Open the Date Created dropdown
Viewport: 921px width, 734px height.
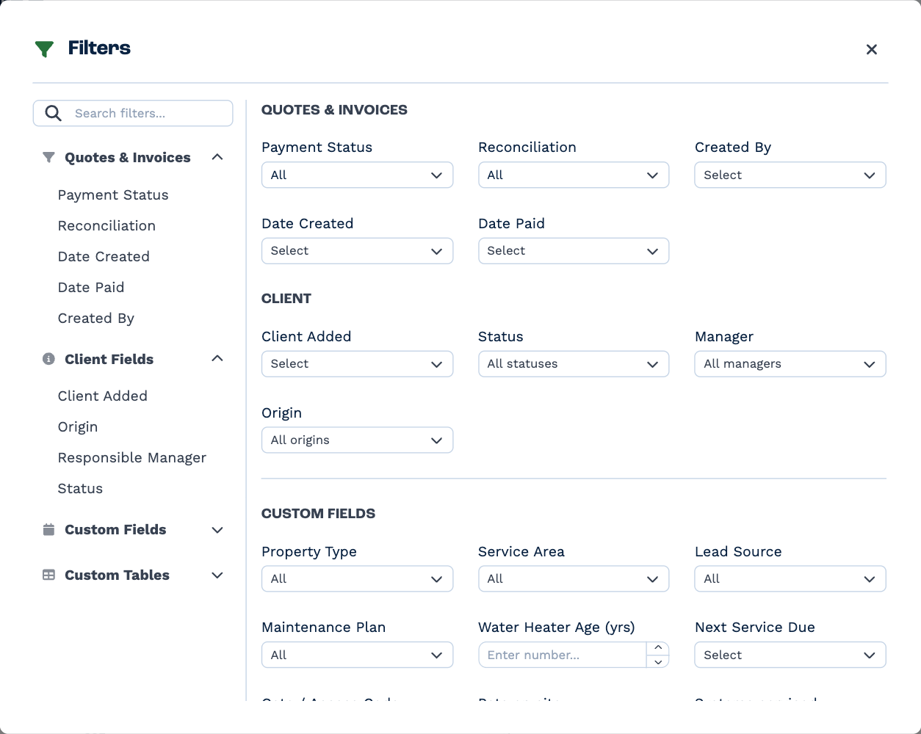click(357, 251)
